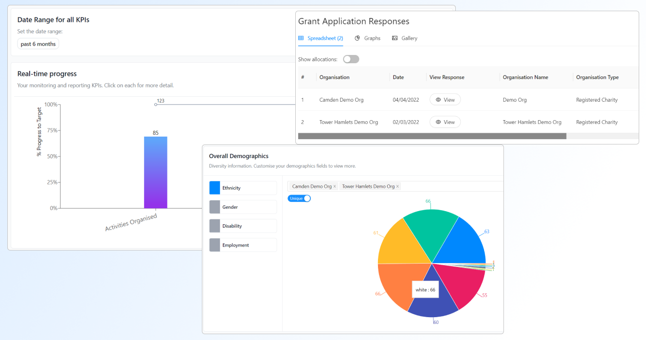The image size is (646, 340).
Task: Click the Organisation Type column header
Action: pos(597,77)
